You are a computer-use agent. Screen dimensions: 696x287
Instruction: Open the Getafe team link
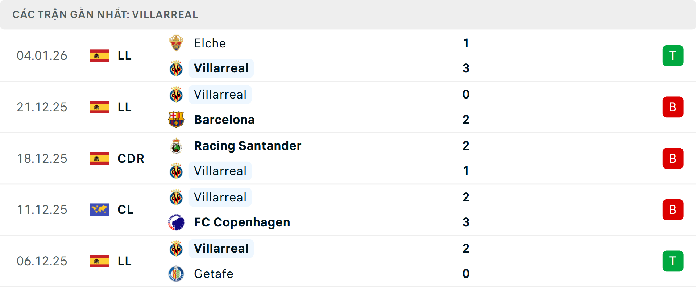pyautogui.click(x=214, y=274)
